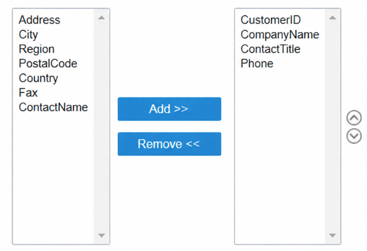Screen dimensions: 367x251
Task: Click the move up circular arrow icon
Action: [x=354, y=118]
